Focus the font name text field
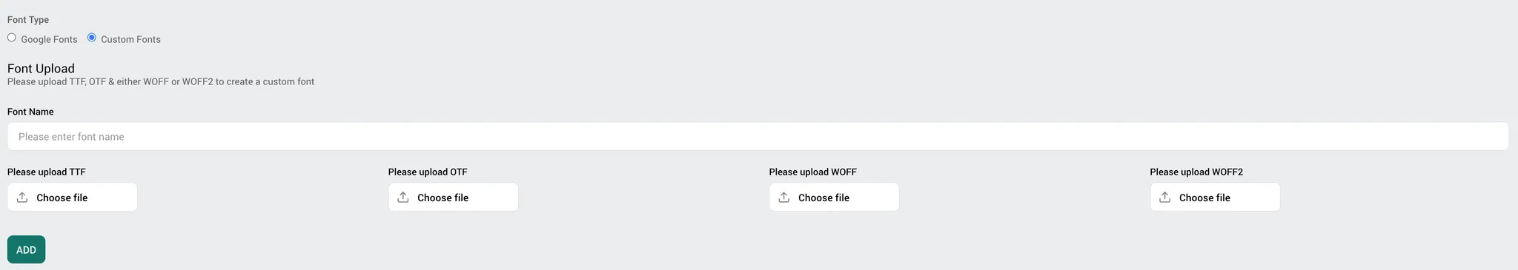Screen dimensions: 1518x270 coord(758,137)
